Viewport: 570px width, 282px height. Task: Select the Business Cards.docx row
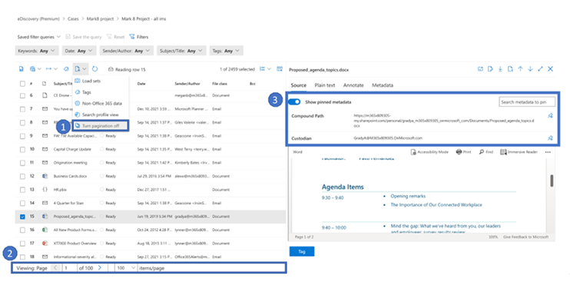150,176
